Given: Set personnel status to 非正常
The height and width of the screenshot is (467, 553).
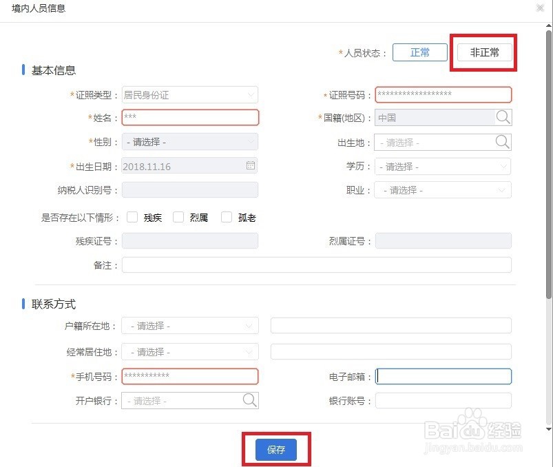Looking at the screenshot, I should click(484, 52).
